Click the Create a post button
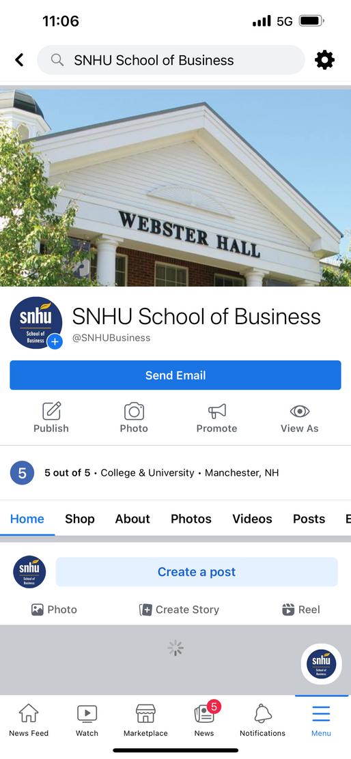Viewport: 351px width, 759px height. [x=197, y=572]
